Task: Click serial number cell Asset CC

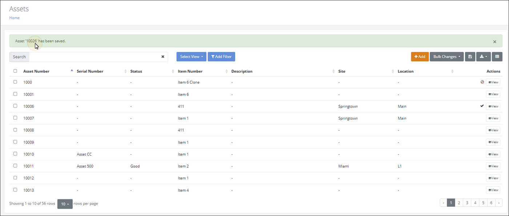Action: 84,154
